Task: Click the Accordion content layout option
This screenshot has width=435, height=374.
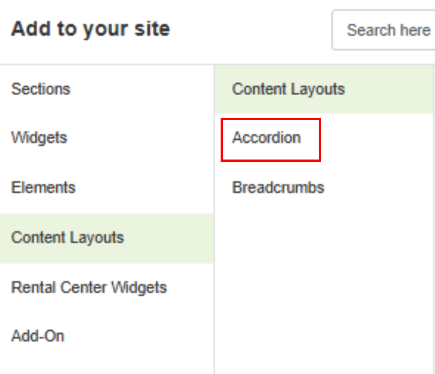Action: pos(267,138)
